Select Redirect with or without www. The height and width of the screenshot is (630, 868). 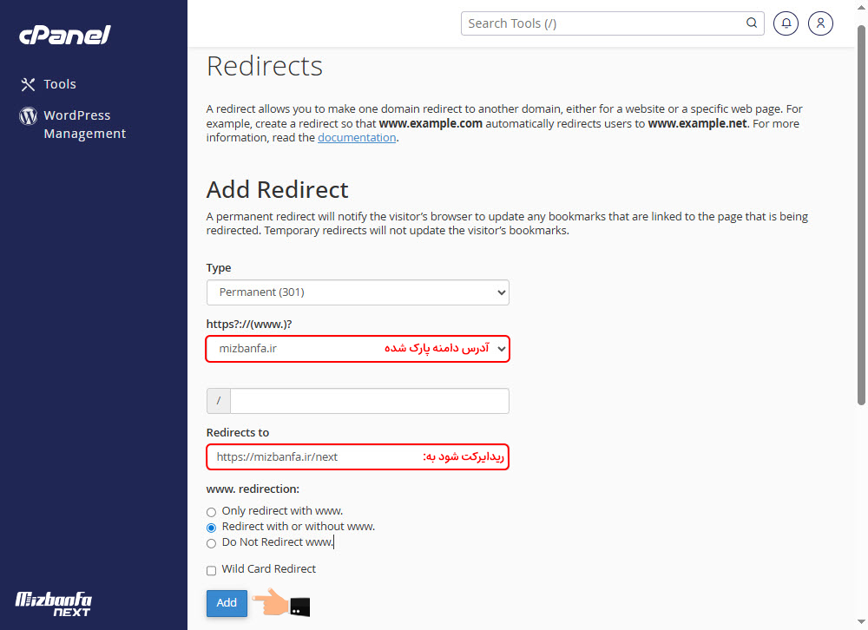click(x=211, y=528)
